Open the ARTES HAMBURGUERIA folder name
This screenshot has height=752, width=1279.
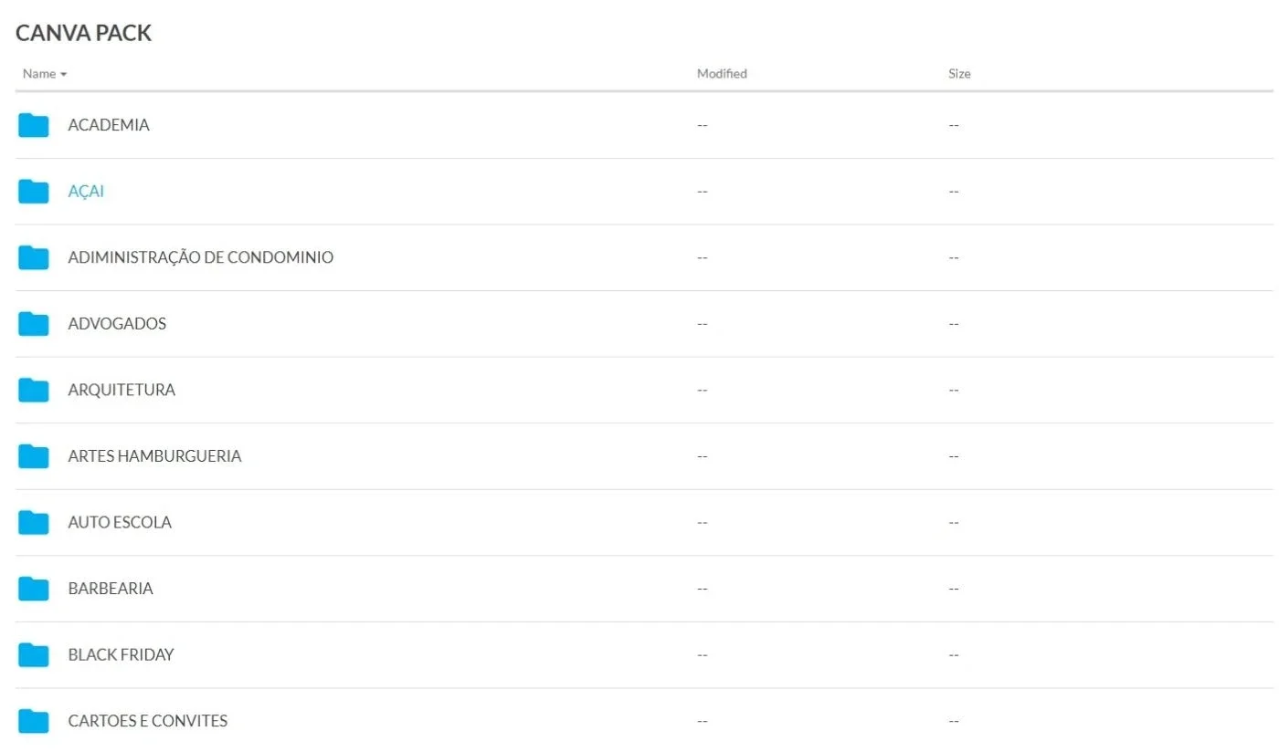coord(154,456)
